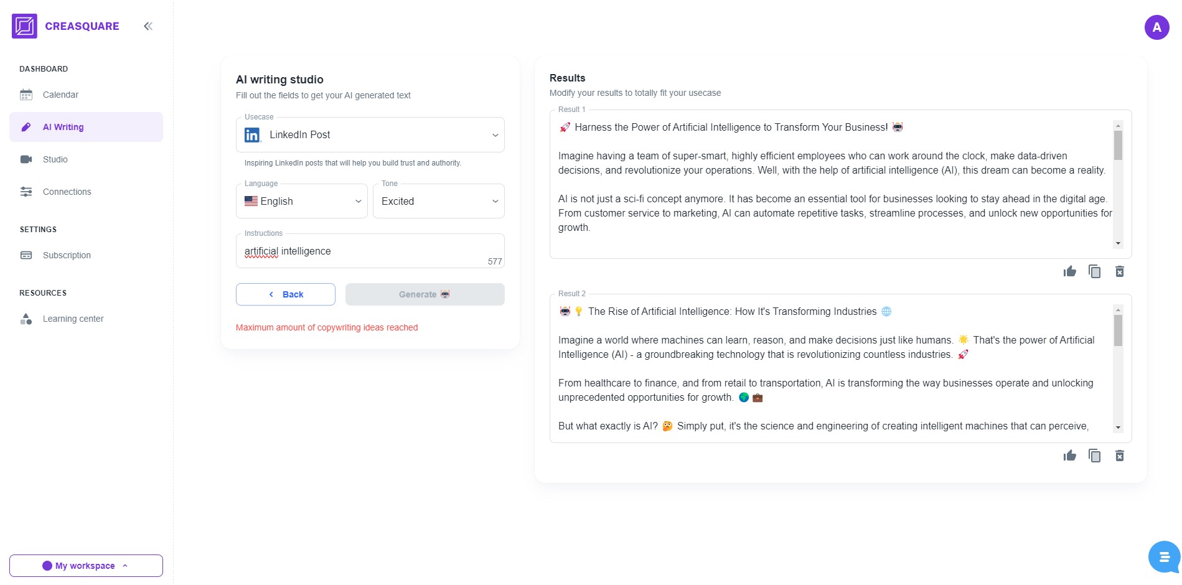Like Result 1 with thumbs up icon
The height and width of the screenshot is (585, 1182).
coord(1069,271)
